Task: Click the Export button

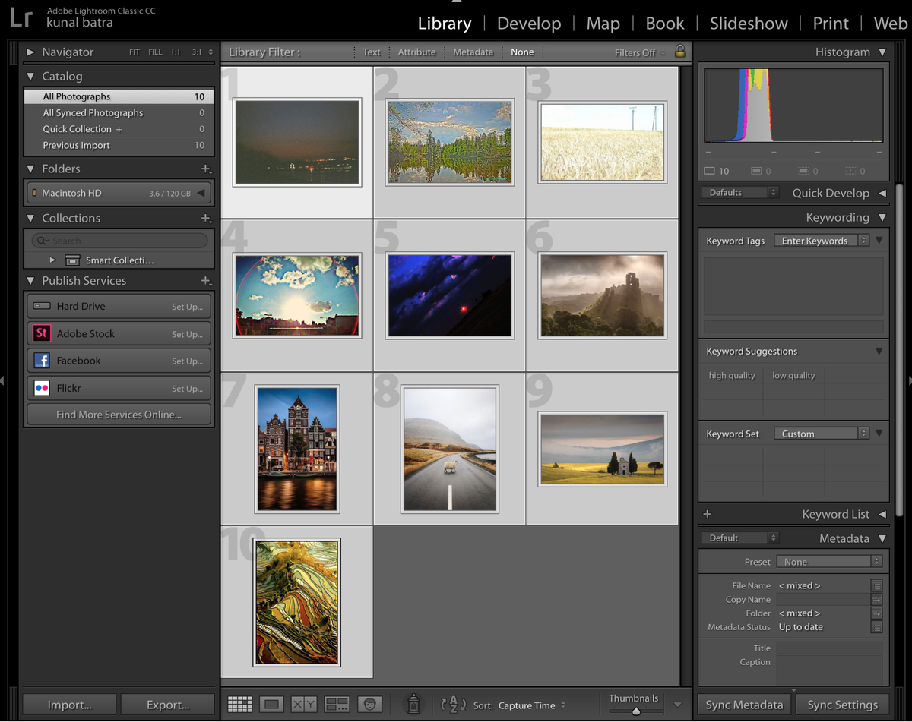Action: coord(168,705)
